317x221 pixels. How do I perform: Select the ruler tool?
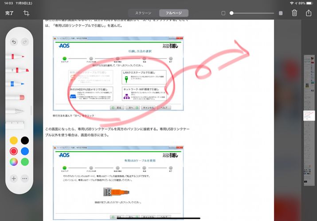15,124
